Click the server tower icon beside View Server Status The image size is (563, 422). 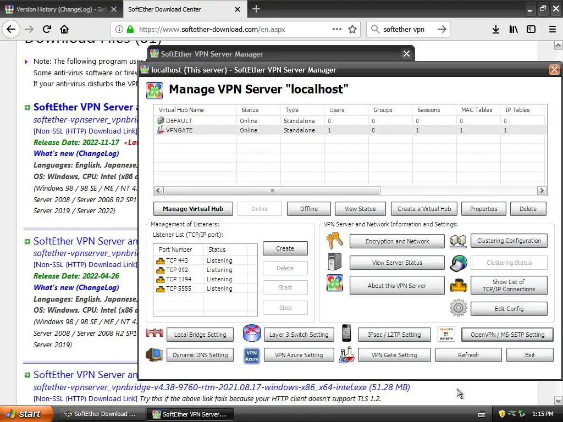[334, 262]
